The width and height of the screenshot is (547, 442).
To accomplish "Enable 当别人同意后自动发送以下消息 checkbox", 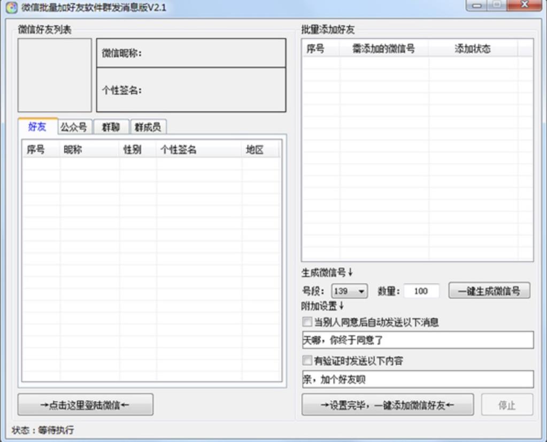I will (x=307, y=322).
